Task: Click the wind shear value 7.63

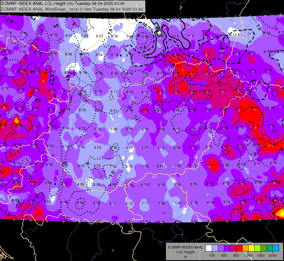Action: pos(113,166)
